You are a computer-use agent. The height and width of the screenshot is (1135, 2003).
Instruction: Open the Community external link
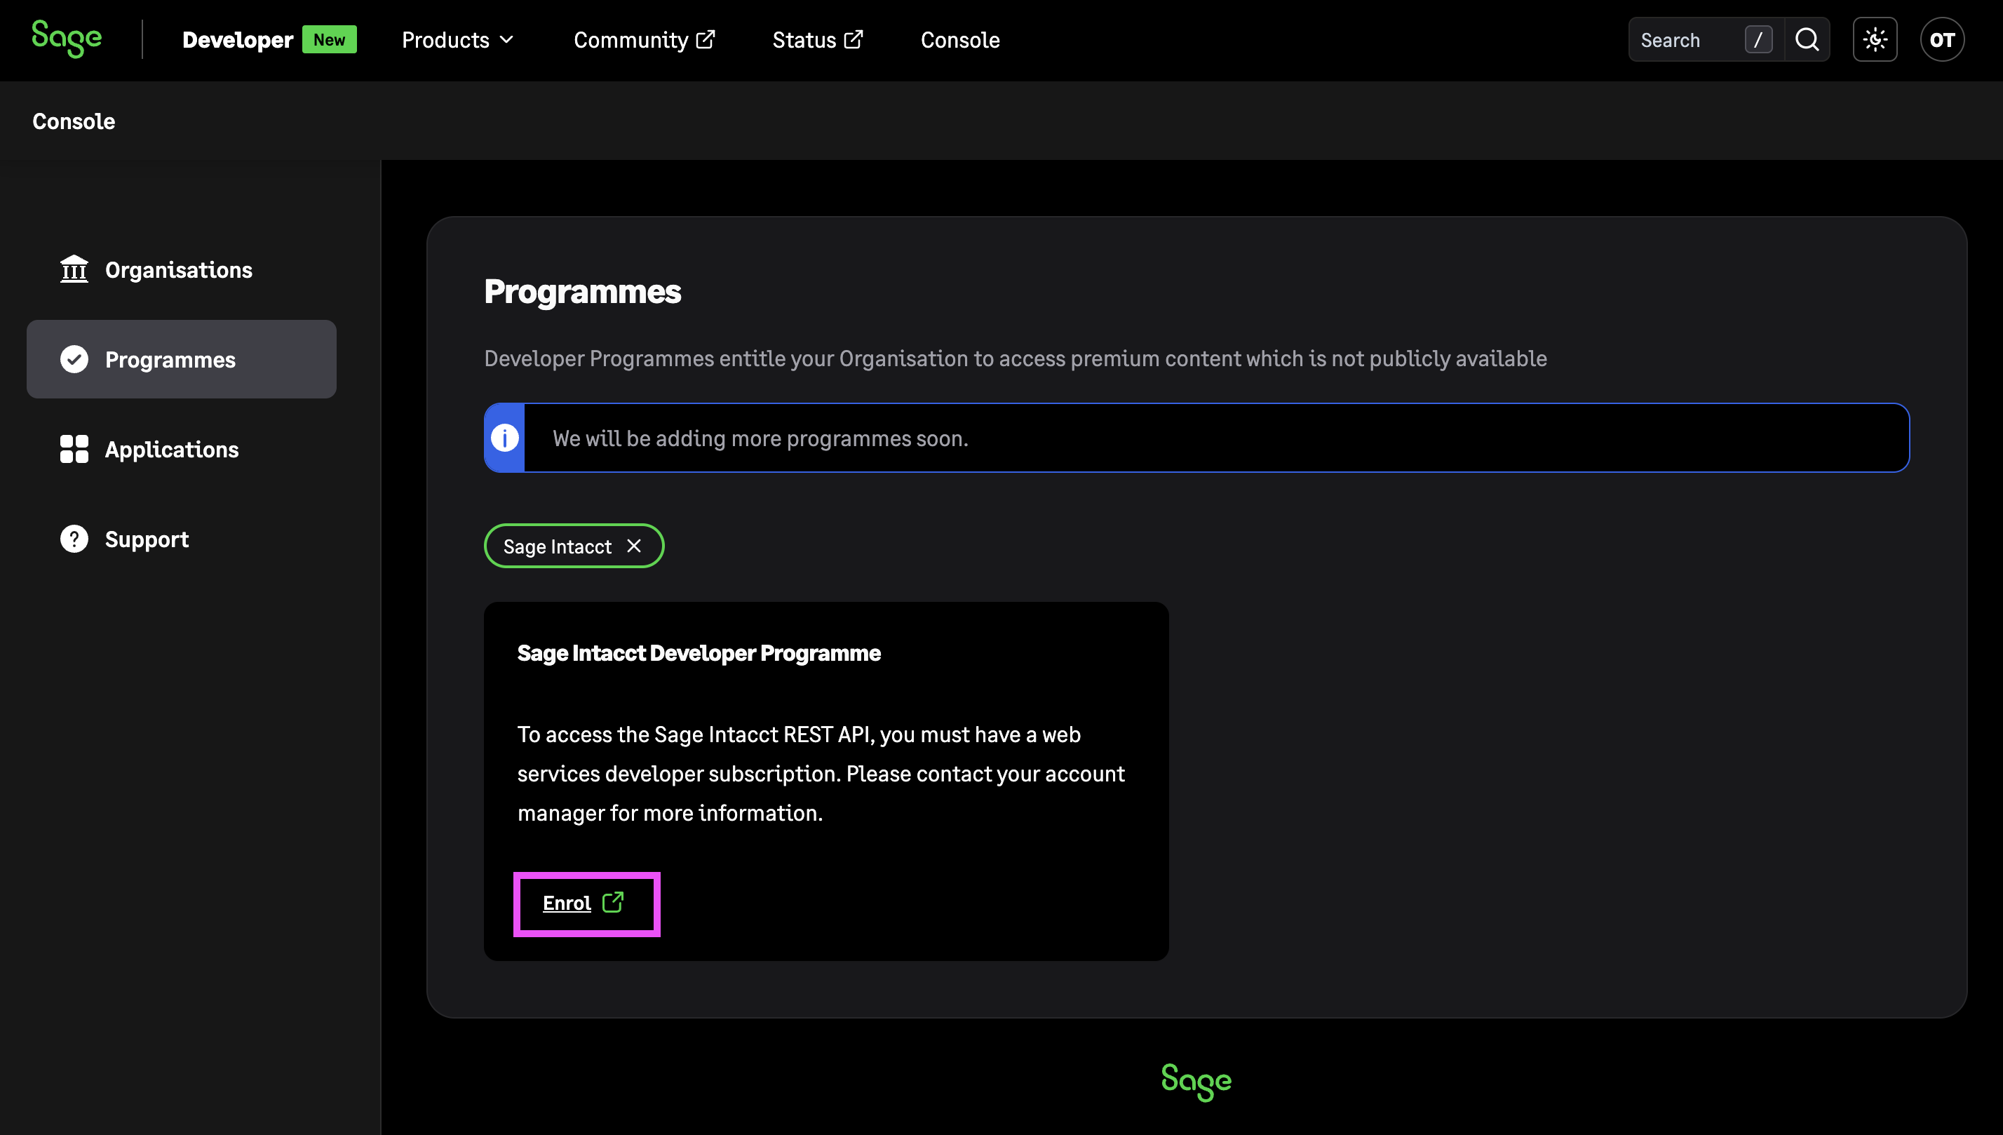tap(644, 40)
